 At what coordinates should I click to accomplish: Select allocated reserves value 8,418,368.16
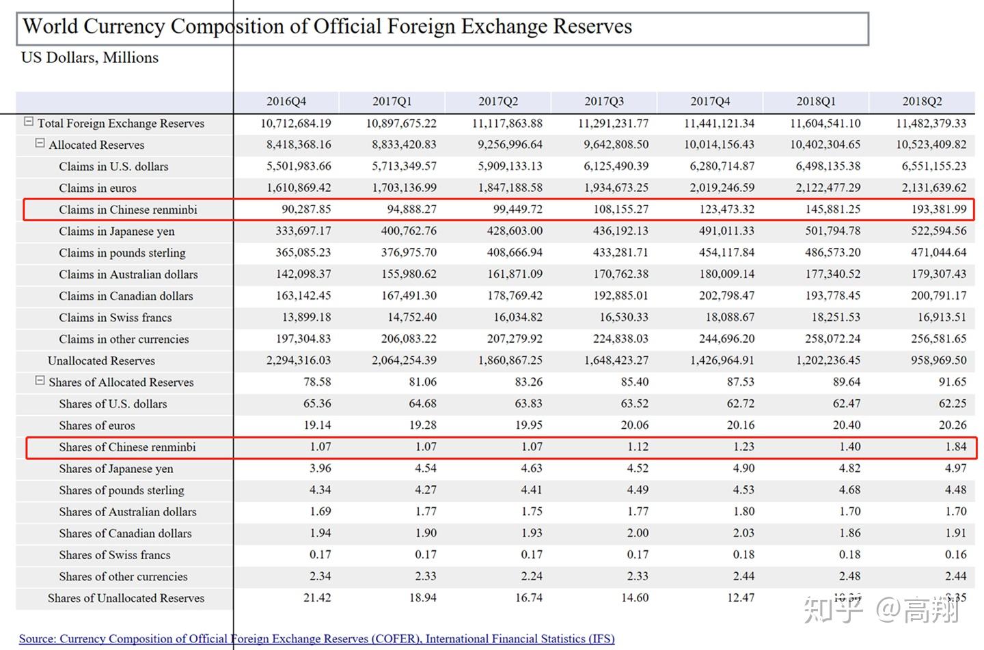click(299, 145)
